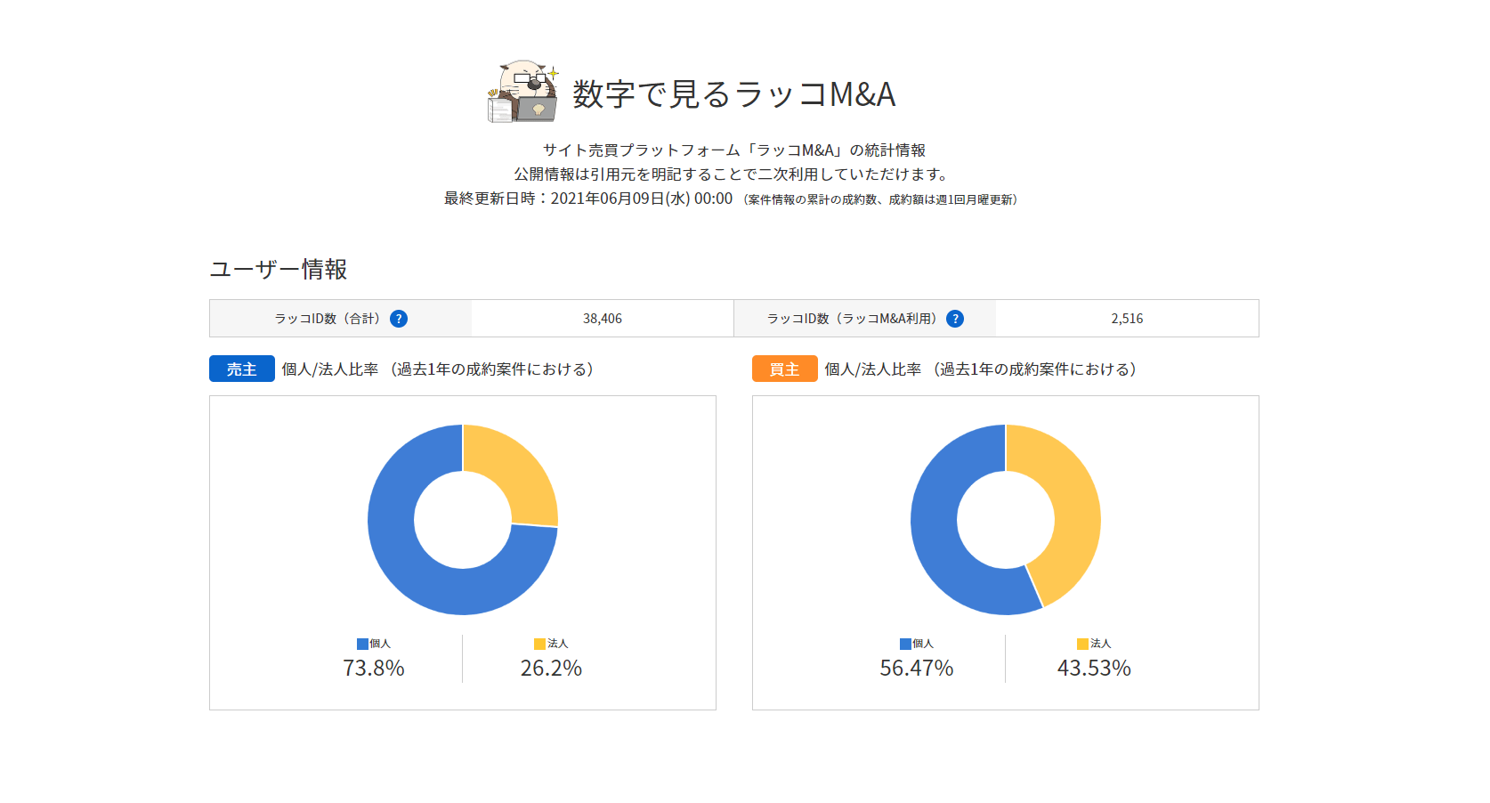Click yellow 法人 legend swatch under seller chart

pos(539,644)
